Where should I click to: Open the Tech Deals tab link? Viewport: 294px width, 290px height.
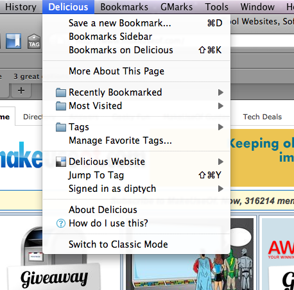(263, 117)
